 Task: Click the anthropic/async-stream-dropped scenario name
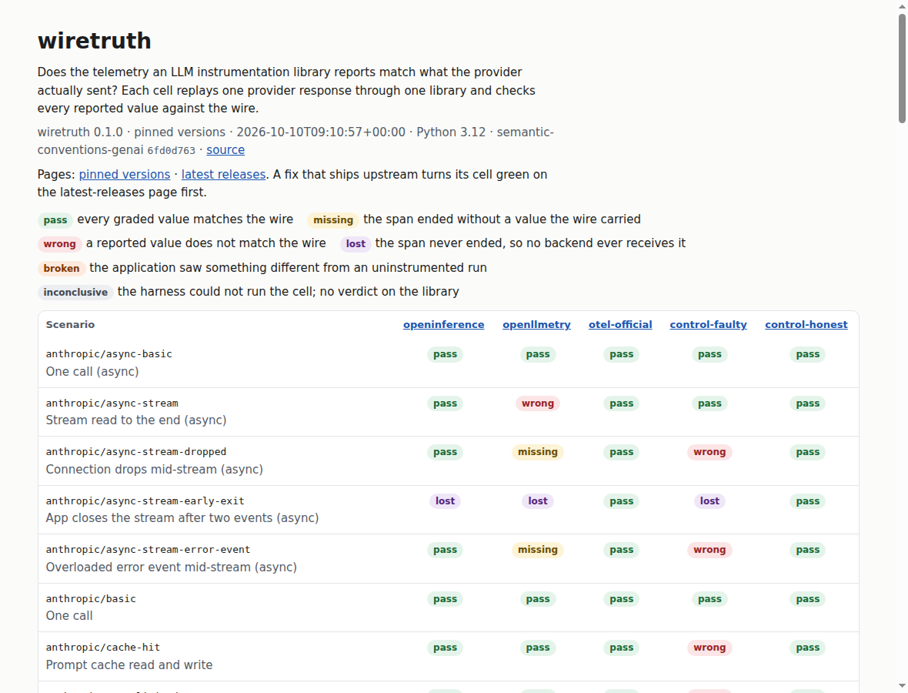(136, 452)
